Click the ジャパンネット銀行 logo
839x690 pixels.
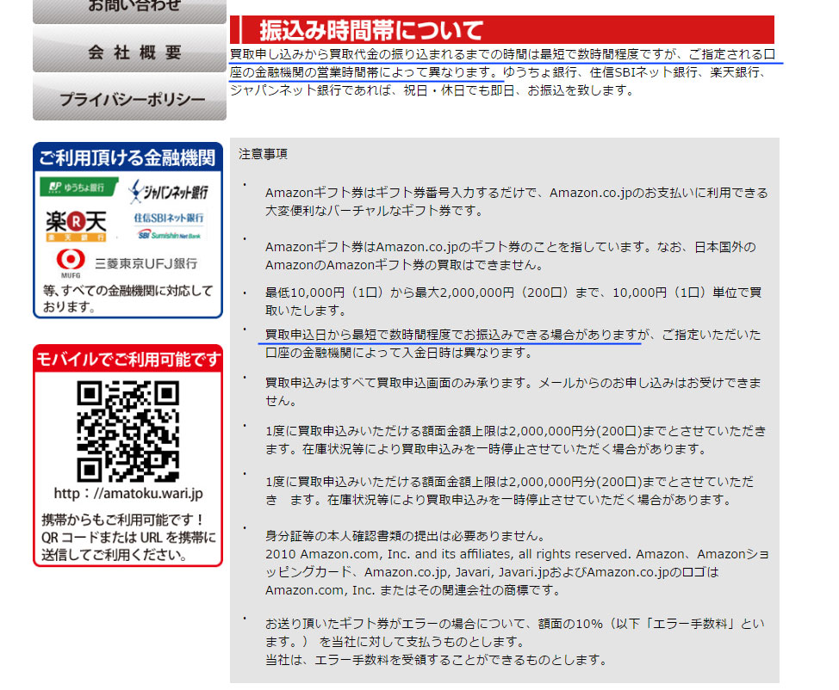(168, 192)
